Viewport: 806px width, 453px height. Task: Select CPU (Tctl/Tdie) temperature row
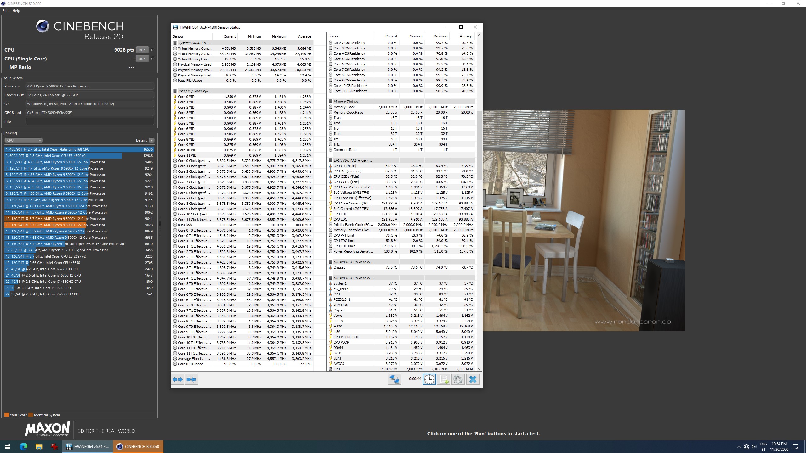[401, 166]
